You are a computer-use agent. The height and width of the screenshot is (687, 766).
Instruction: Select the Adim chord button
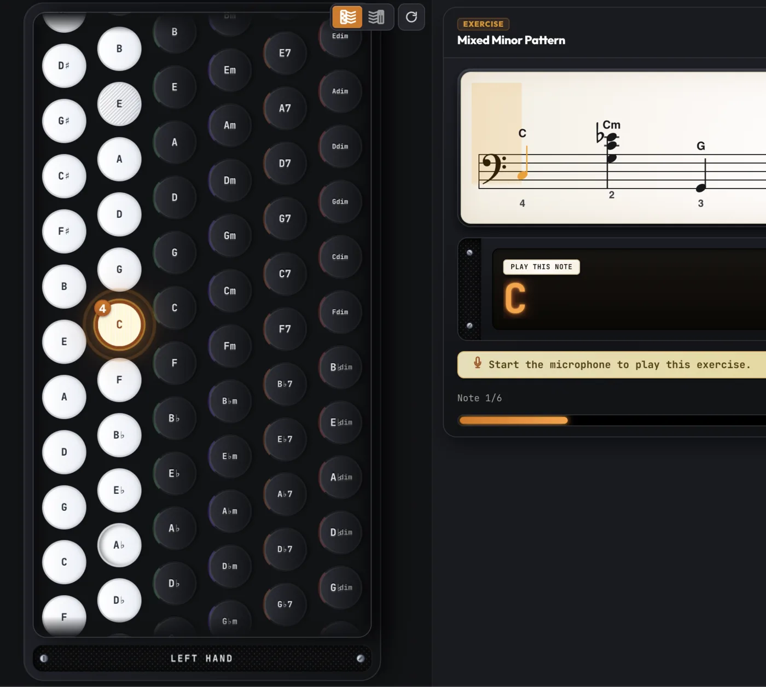click(x=340, y=91)
